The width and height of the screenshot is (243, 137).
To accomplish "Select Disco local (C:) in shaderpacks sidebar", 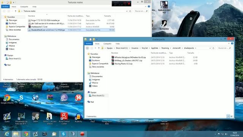I will 98,96.
